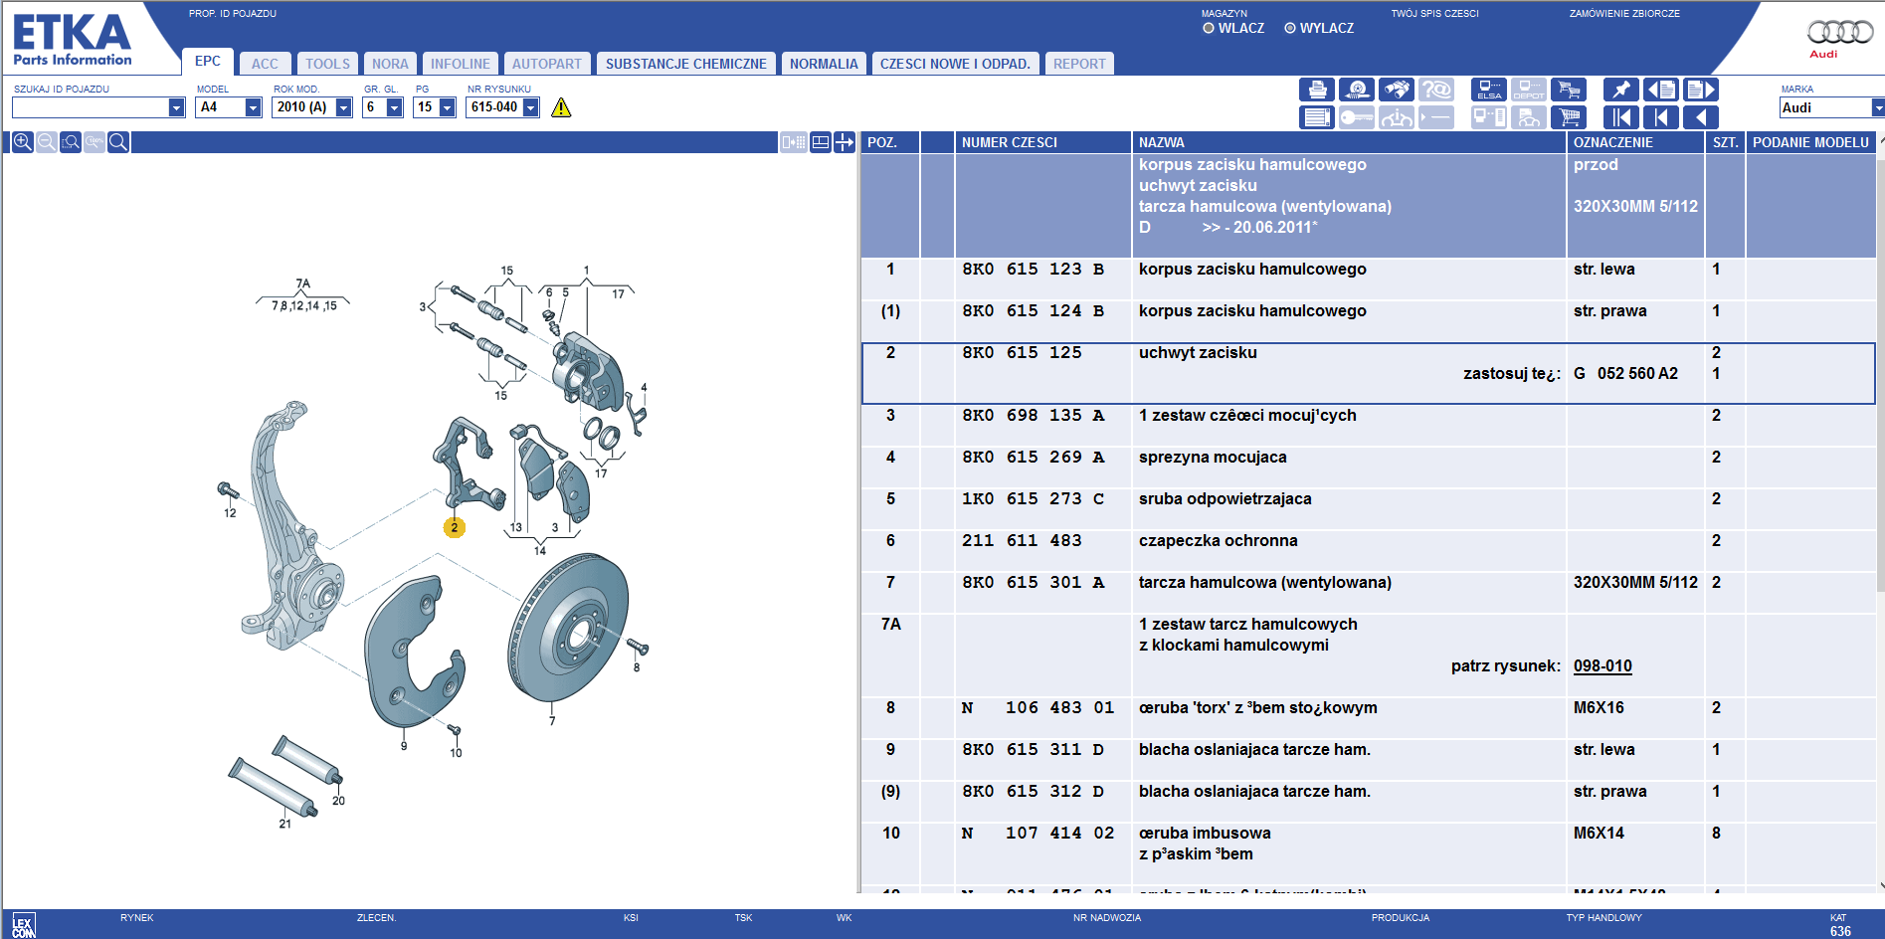Click the highlighted callout 2 in drawing
1885x939 pixels.
pyautogui.click(x=454, y=528)
